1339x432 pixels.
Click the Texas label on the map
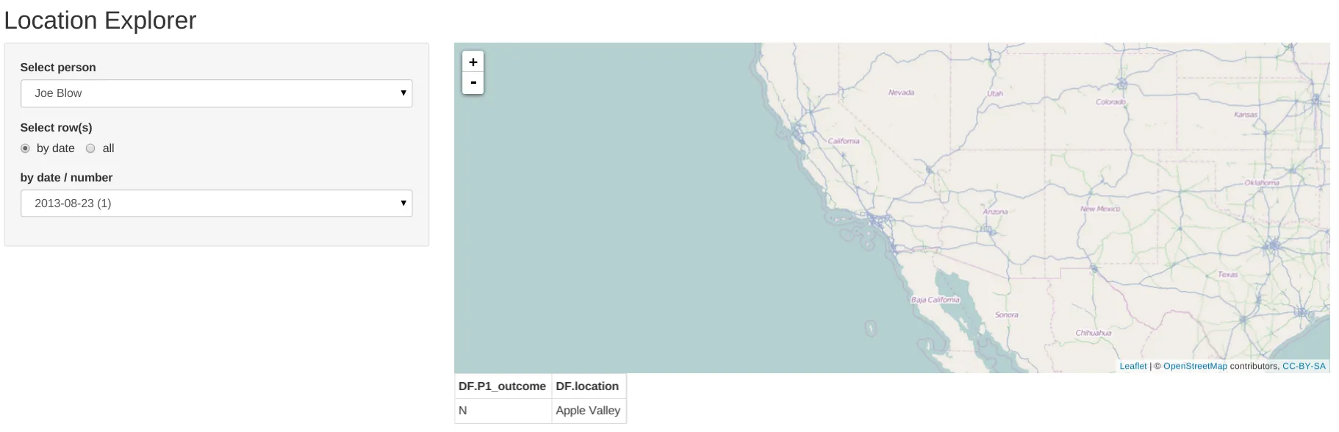pos(1227,275)
